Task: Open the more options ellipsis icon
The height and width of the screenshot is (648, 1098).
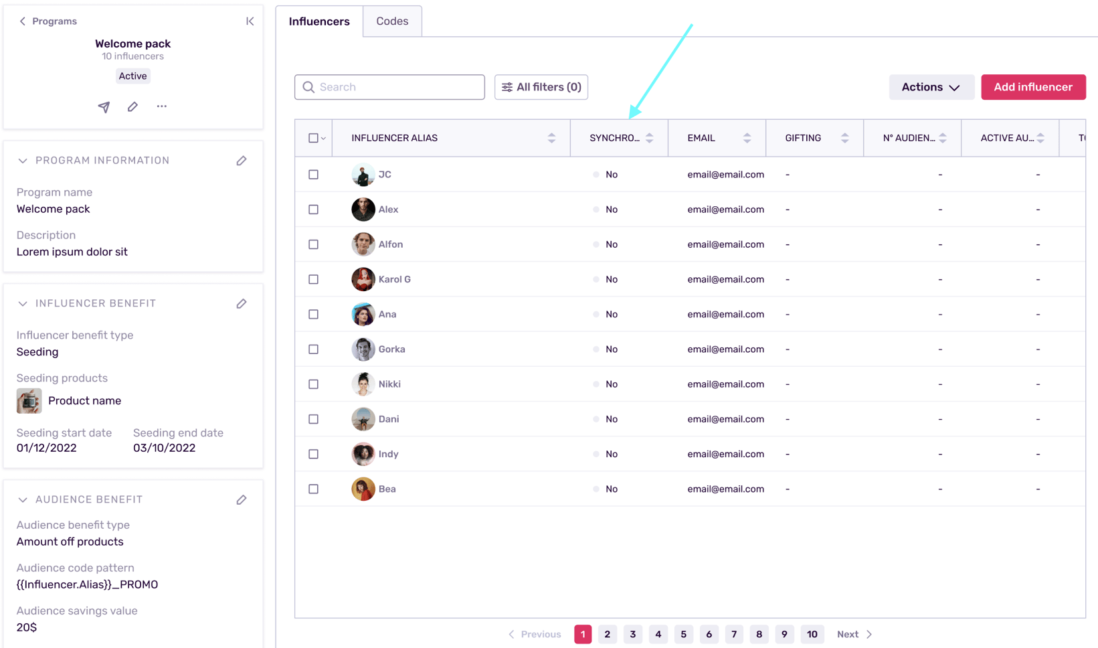Action: pos(161,106)
